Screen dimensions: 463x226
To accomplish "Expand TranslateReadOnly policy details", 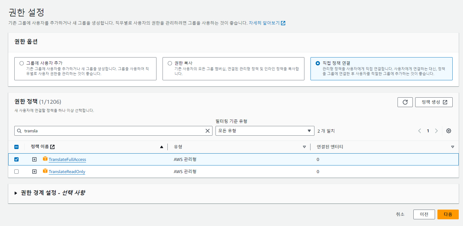I will (34, 172).
